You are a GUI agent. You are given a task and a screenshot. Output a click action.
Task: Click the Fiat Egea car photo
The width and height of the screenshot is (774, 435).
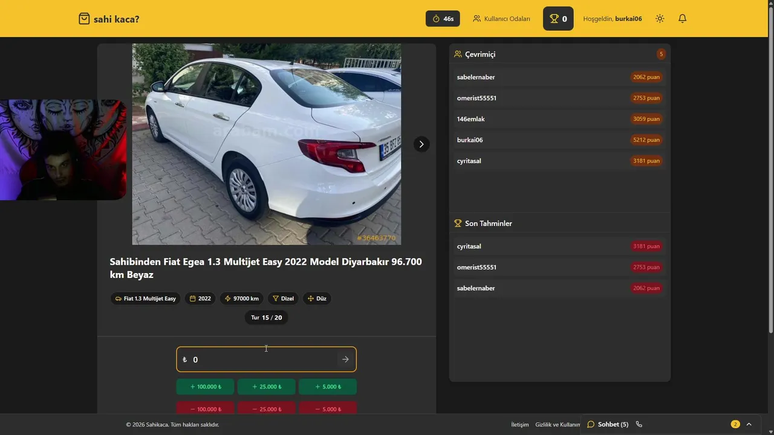point(266,144)
